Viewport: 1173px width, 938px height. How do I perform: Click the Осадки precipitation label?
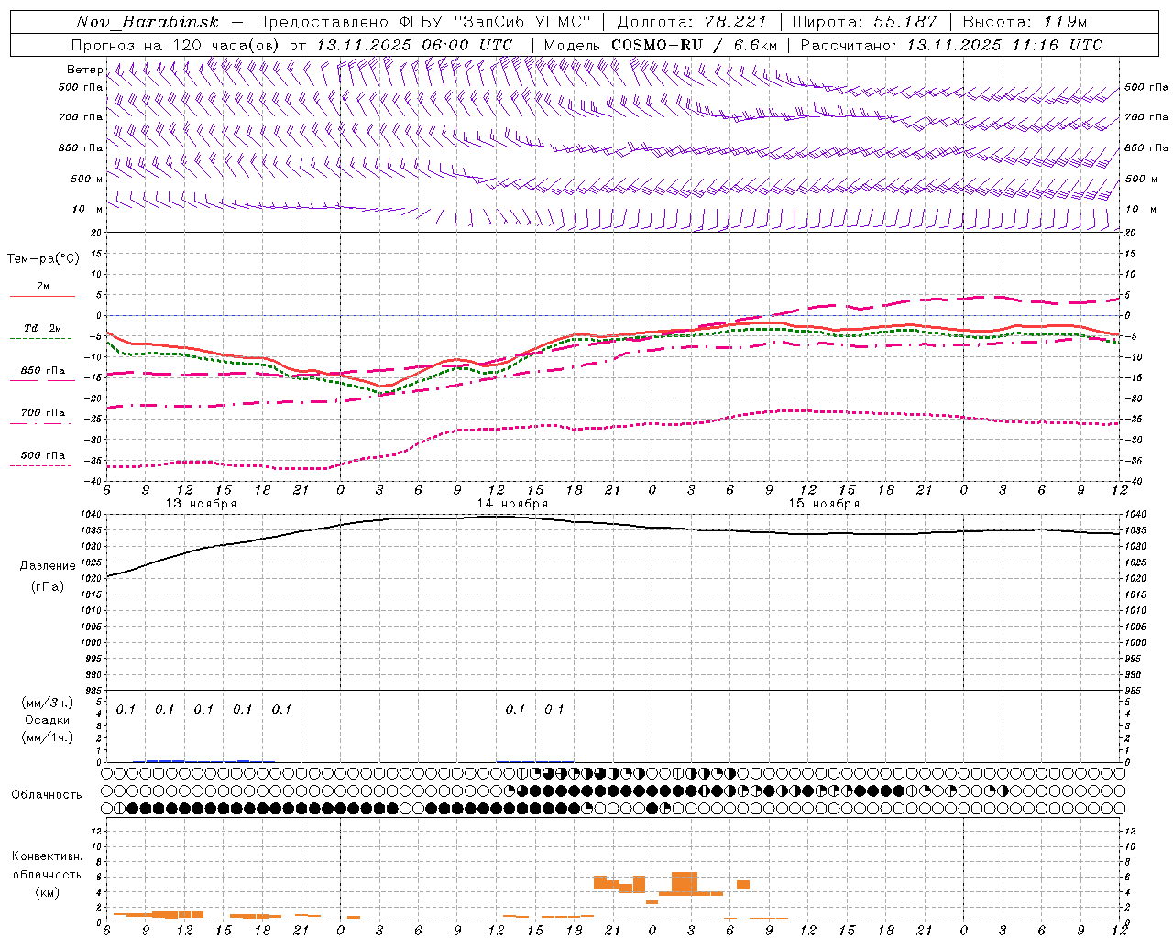[x=48, y=720]
